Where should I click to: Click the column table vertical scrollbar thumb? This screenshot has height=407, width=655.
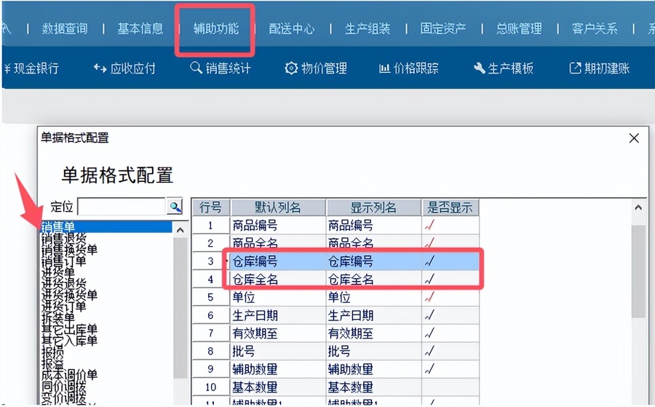click(638, 272)
